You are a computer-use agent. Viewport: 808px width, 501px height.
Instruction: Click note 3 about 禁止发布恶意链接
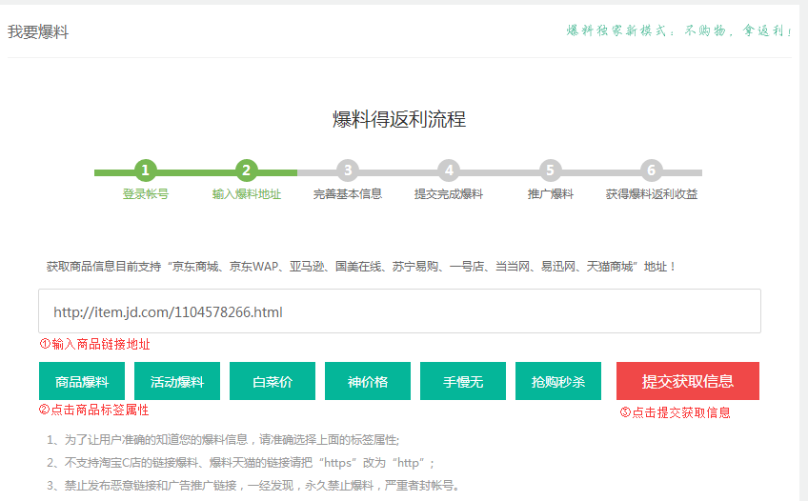click(253, 486)
